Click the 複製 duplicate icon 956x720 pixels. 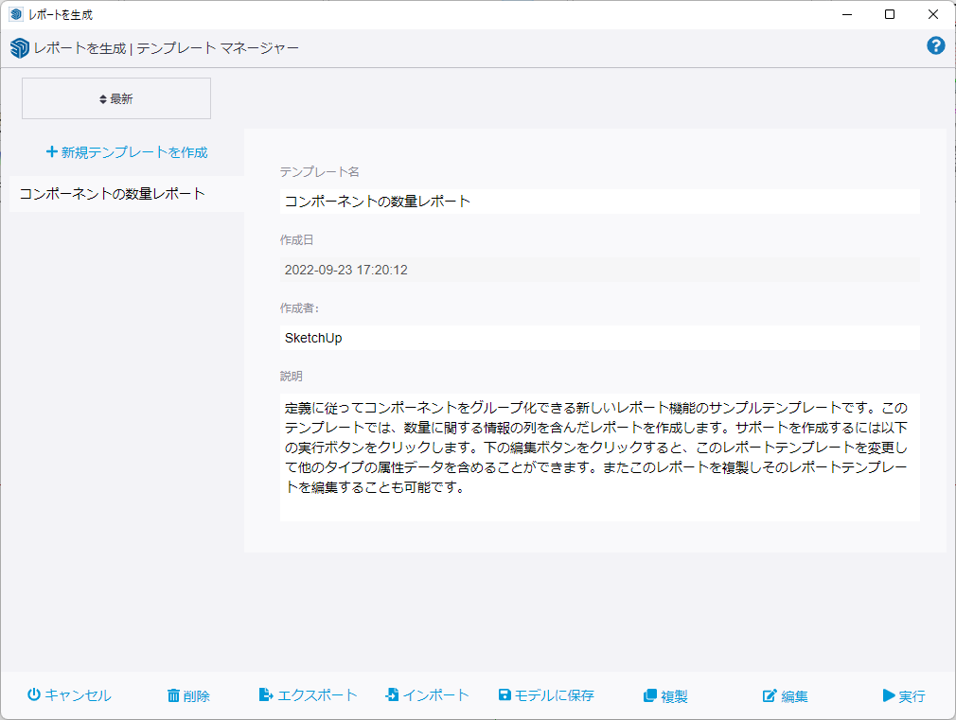click(648, 694)
